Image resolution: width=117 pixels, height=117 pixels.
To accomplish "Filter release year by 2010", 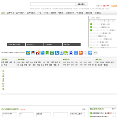I will coord(85,62).
